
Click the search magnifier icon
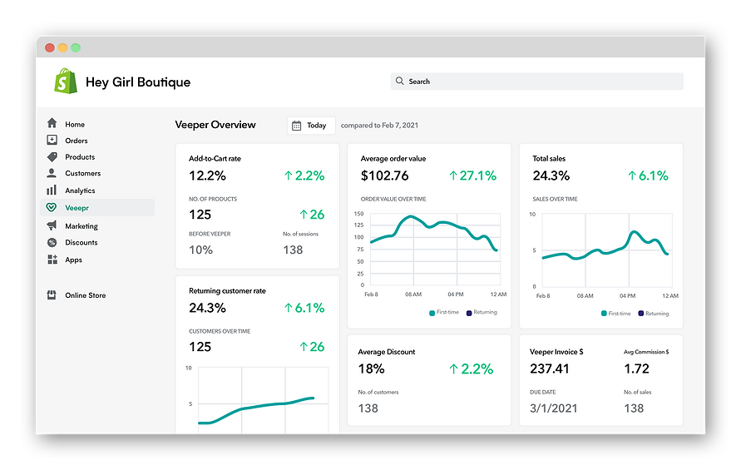(400, 81)
